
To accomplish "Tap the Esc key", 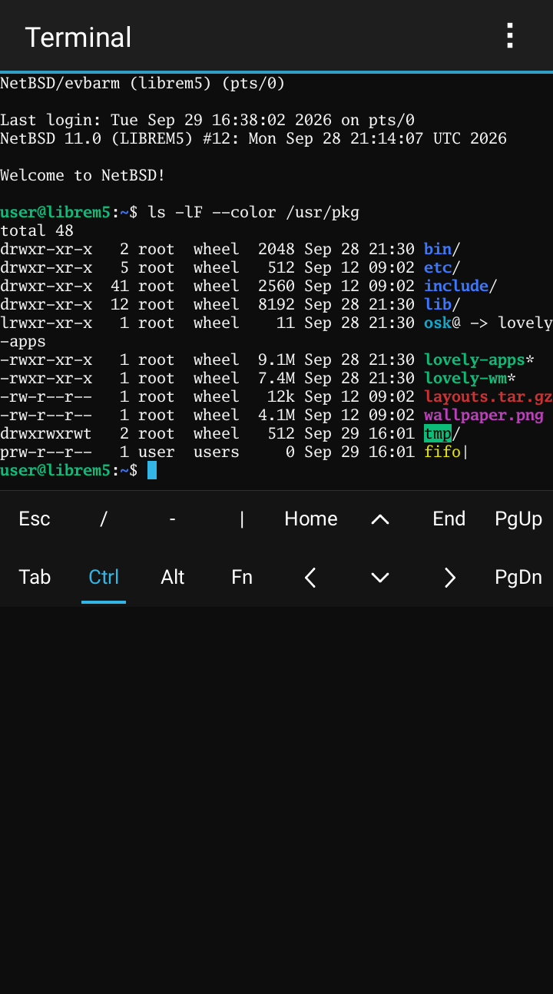I will 35,519.
